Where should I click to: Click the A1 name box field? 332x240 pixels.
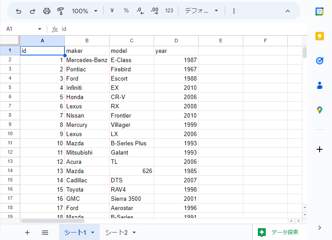click(x=20, y=29)
